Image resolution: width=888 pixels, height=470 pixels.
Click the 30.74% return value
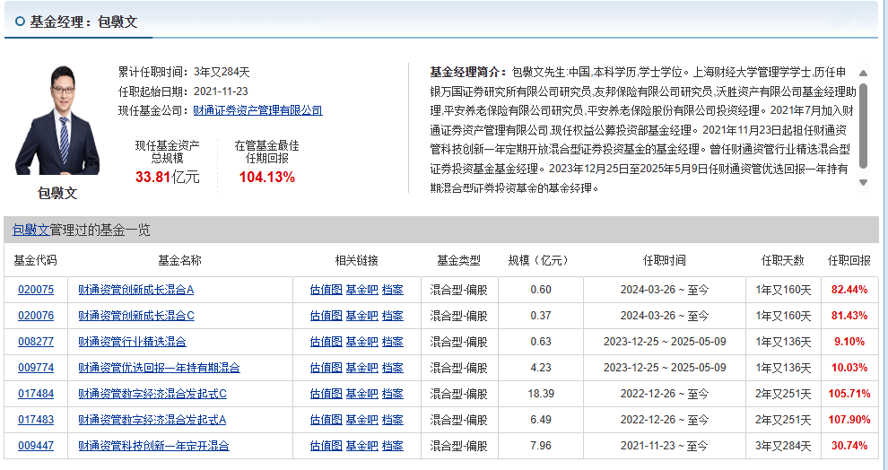click(849, 446)
